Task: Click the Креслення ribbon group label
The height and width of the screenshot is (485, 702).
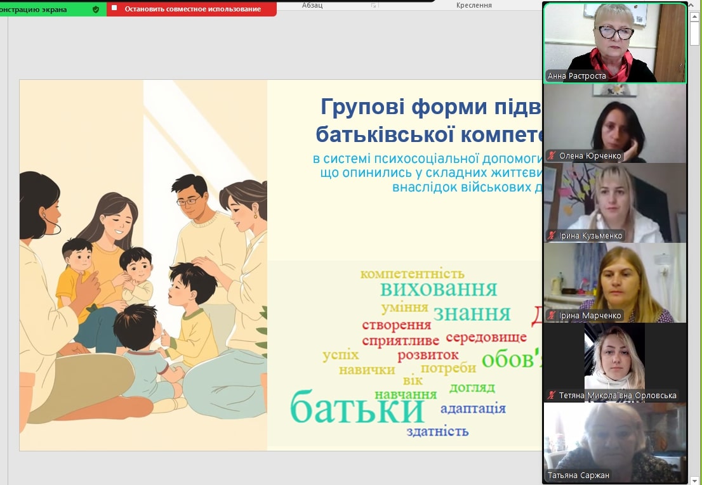Action: tap(474, 5)
